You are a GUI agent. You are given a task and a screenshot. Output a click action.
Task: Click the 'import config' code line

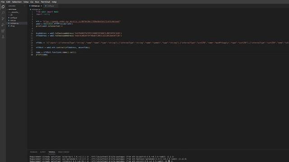coord(43,14)
